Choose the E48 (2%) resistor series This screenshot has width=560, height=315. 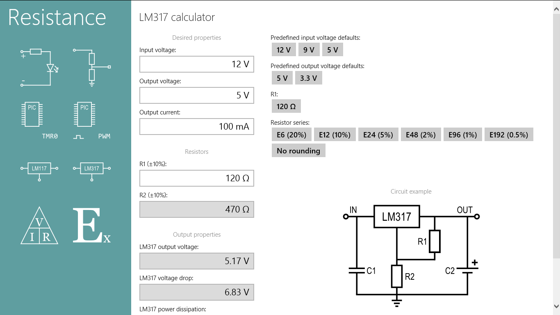pos(421,135)
